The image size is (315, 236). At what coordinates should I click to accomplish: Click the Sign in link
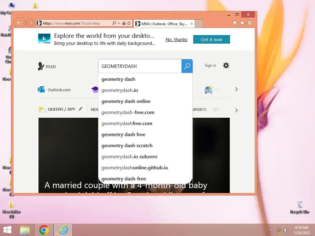pos(210,65)
